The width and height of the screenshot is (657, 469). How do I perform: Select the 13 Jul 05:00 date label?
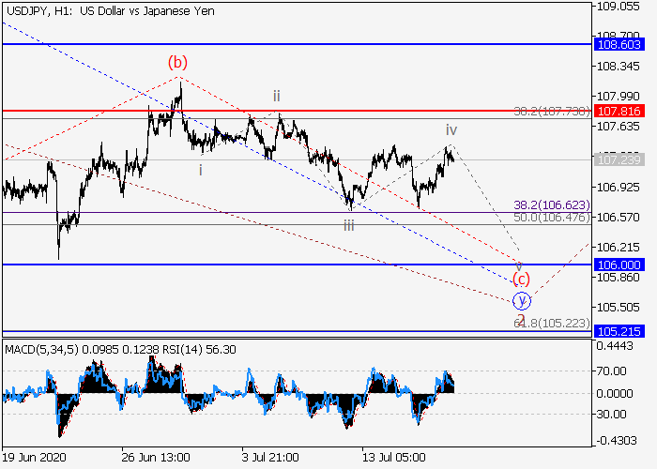click(x=395, y=457)
